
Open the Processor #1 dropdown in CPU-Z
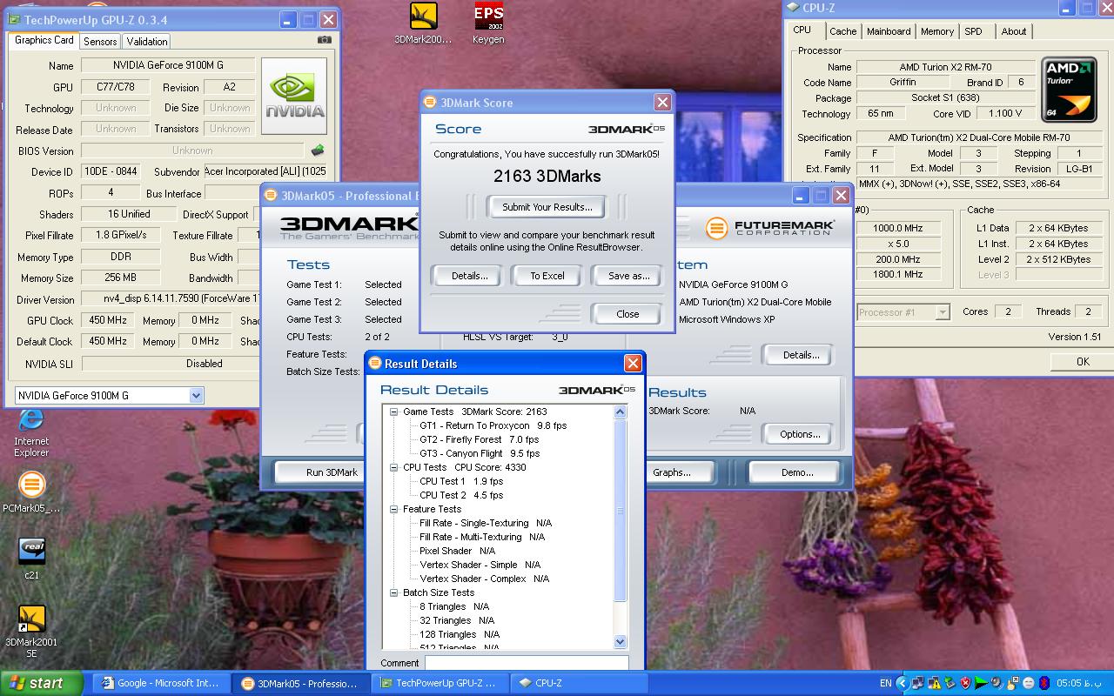(x=942, y=311)
